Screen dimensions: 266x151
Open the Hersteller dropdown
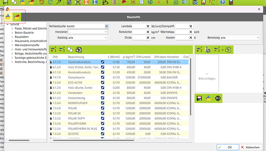click(x=106, y=32)
